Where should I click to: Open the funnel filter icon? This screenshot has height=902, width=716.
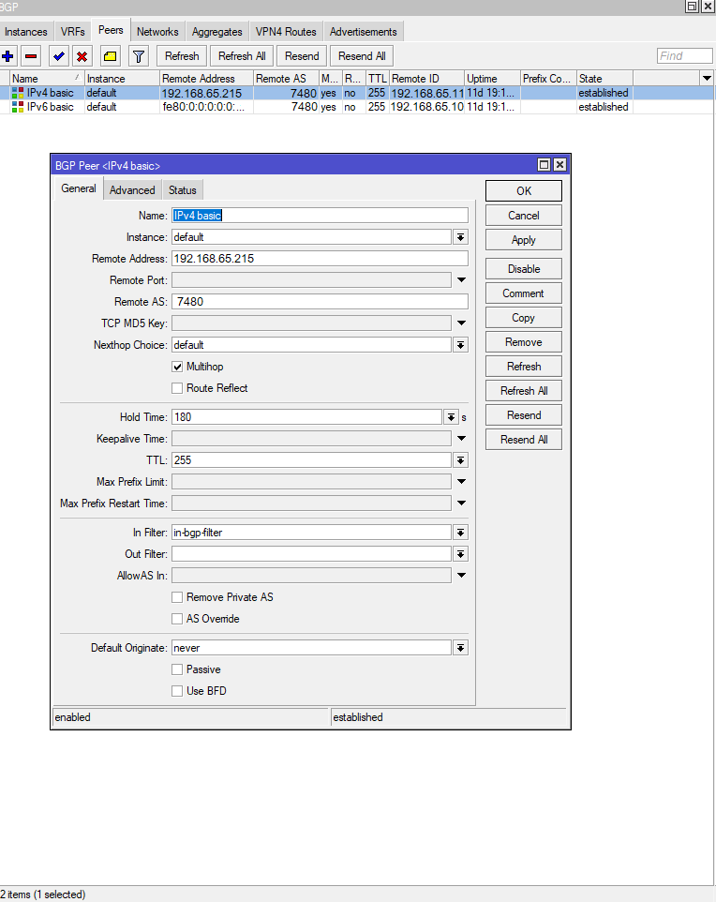[x=138, y=56]
